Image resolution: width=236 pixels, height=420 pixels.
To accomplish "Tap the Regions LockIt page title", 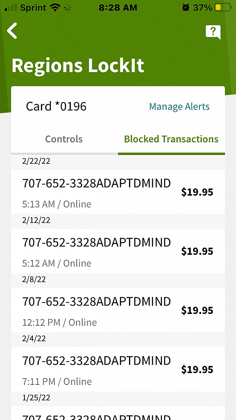I will tap(78, 66).
